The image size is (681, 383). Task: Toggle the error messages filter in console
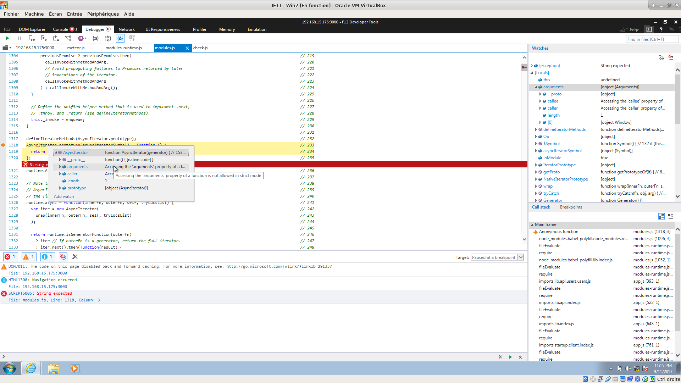point(10,256)
